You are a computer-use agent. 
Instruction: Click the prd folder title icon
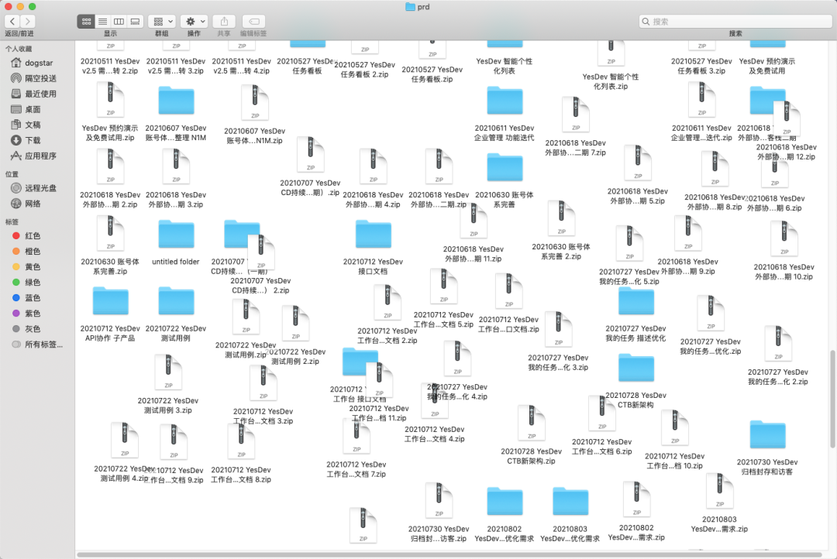pos(410,7)
